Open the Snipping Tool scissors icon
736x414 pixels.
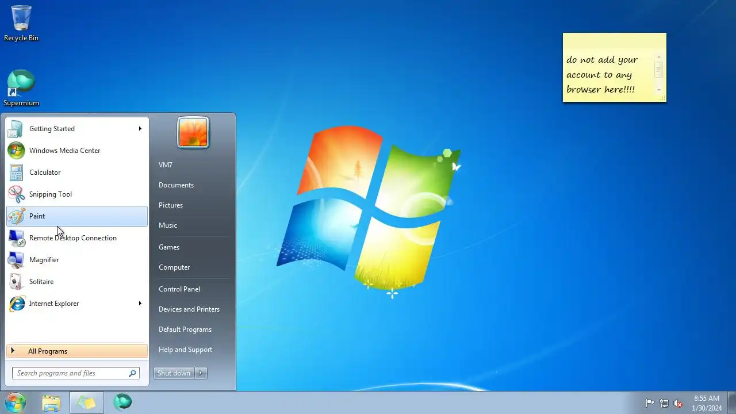click(x=16, y=194)
